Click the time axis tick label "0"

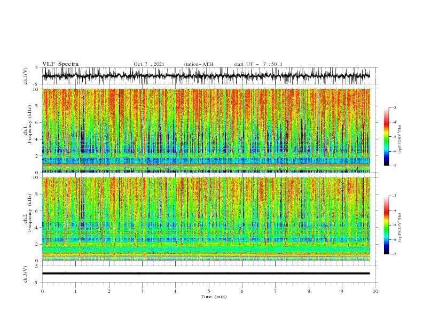pyautogui.click(x=42, y=291)
